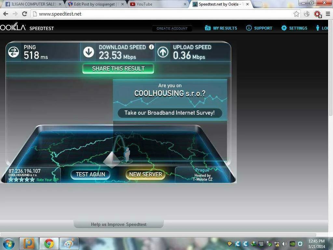Screen dimensions: 333x250
Task: Click the horizontal page scrollbar
Action: [158, 235]
